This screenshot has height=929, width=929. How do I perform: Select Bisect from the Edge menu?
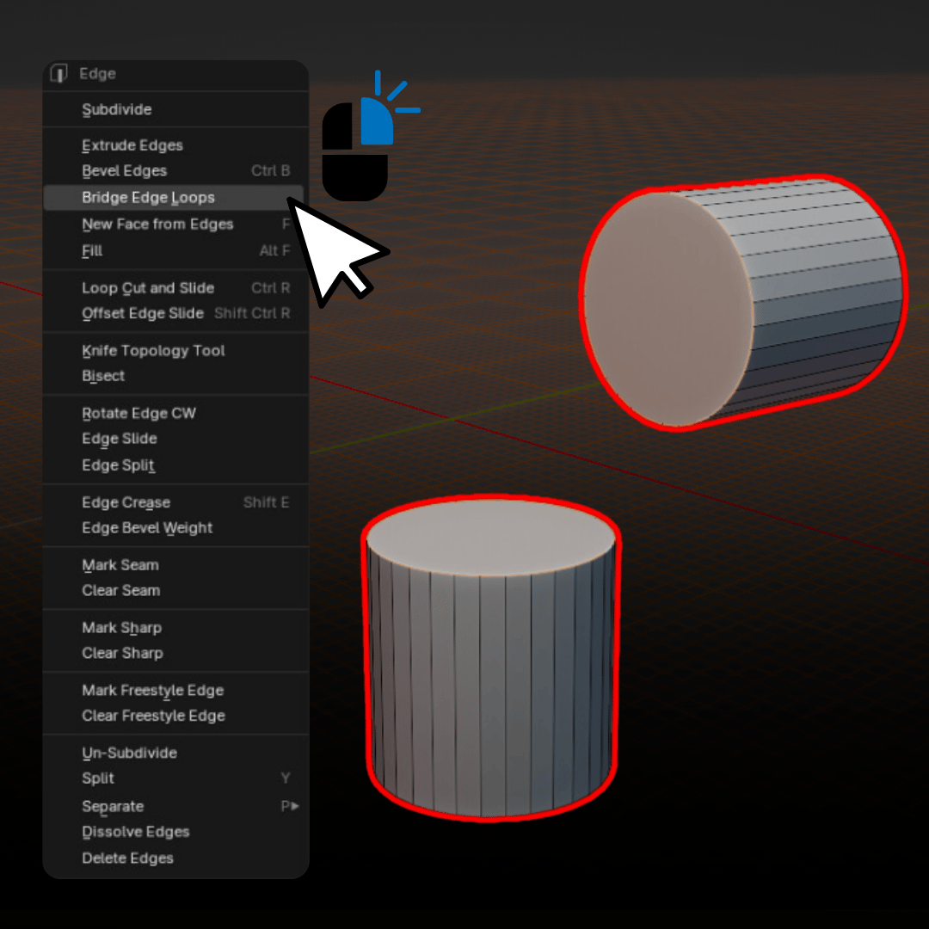[x=176, y=376]
